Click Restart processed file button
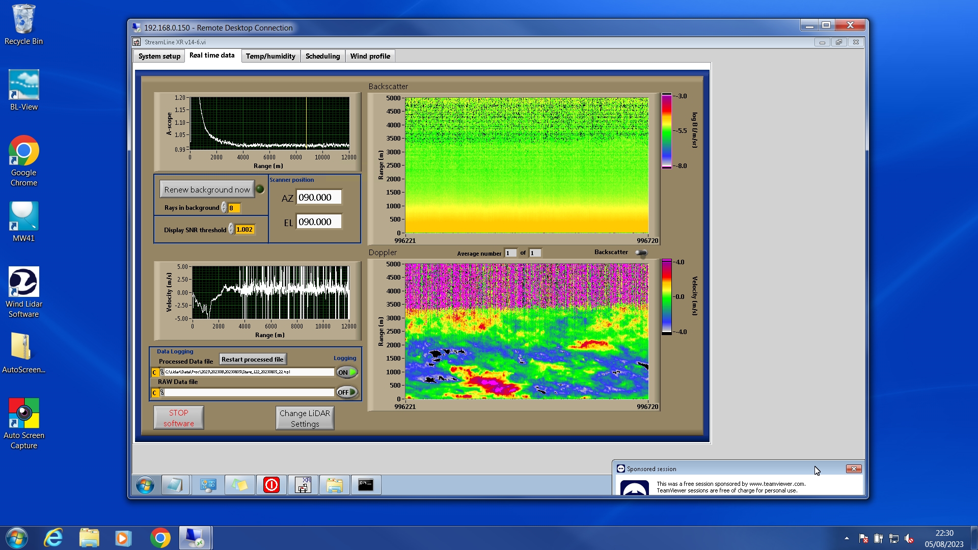Viewport: 978px width, 550px height. [252, 360]
